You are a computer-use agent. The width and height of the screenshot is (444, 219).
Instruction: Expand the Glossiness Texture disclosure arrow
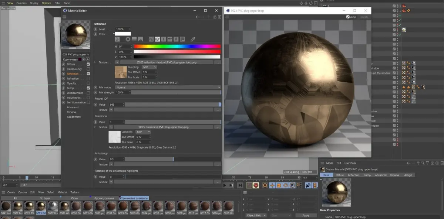[95, 127]
